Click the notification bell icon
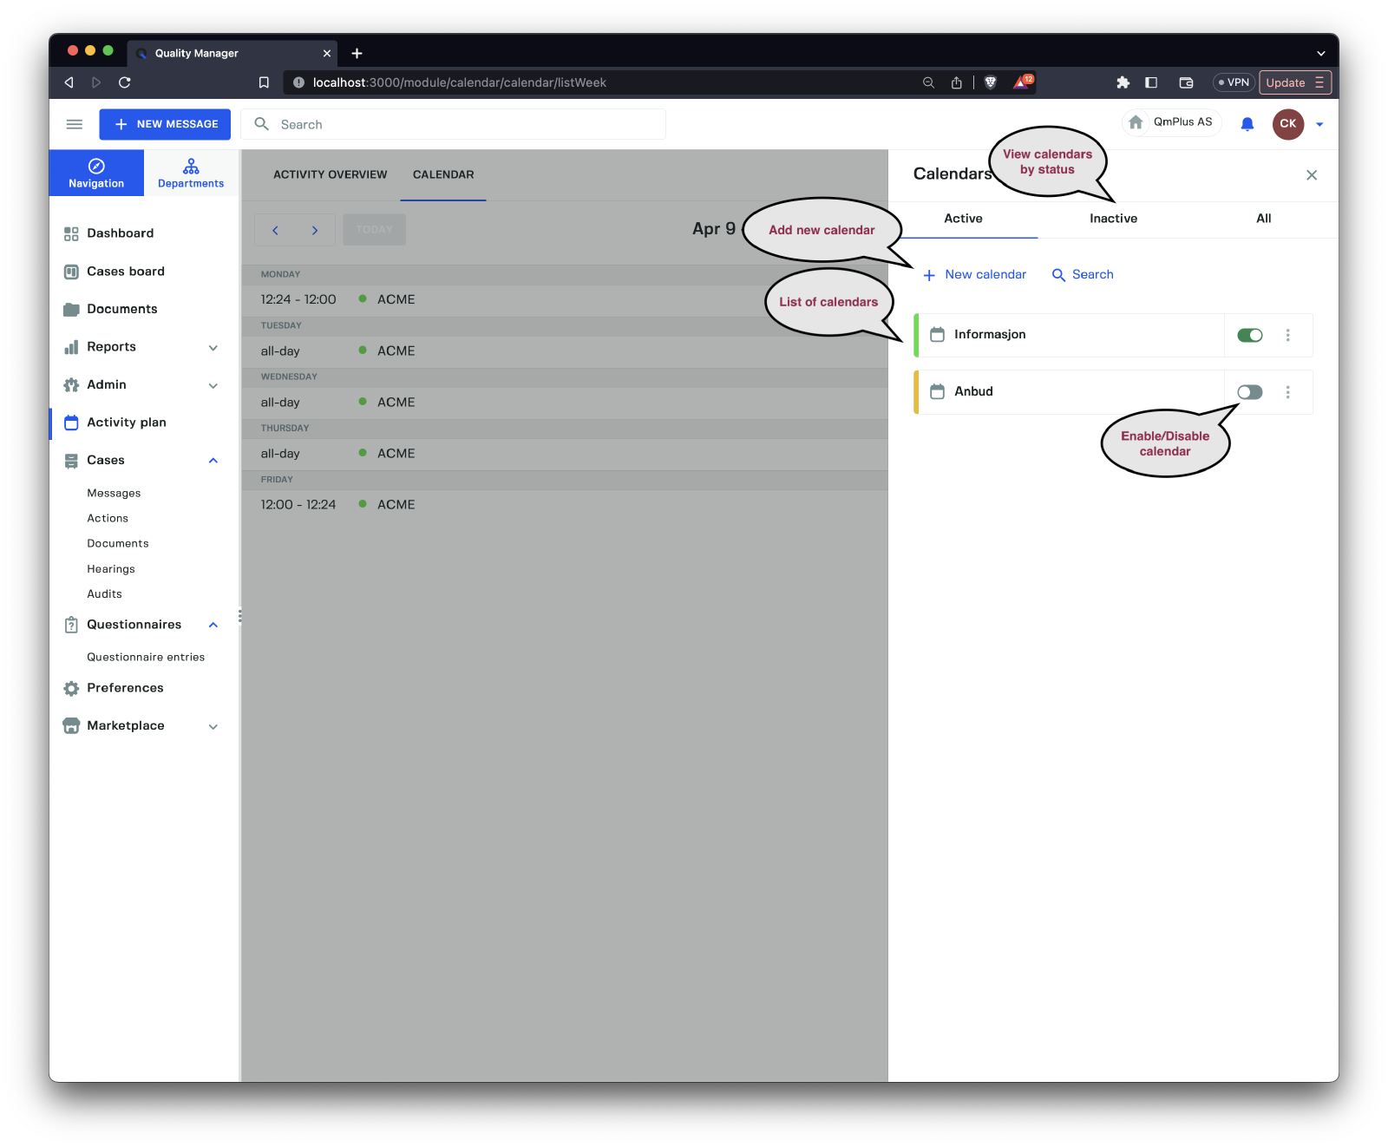 (x=1247, y=124)
